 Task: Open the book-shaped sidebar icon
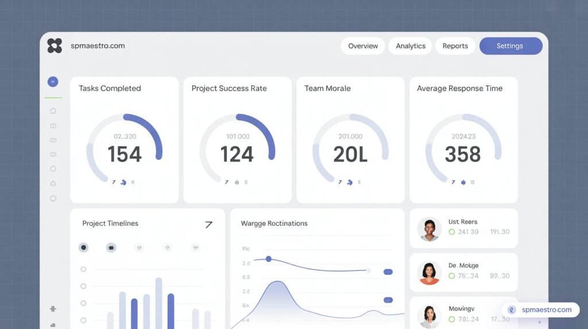[53, 126]
